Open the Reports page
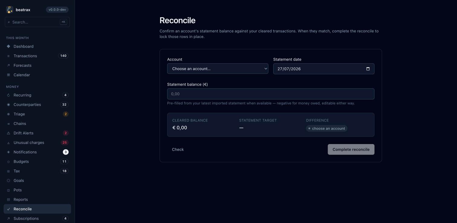The image size is (457, 223). coord(37,199)
